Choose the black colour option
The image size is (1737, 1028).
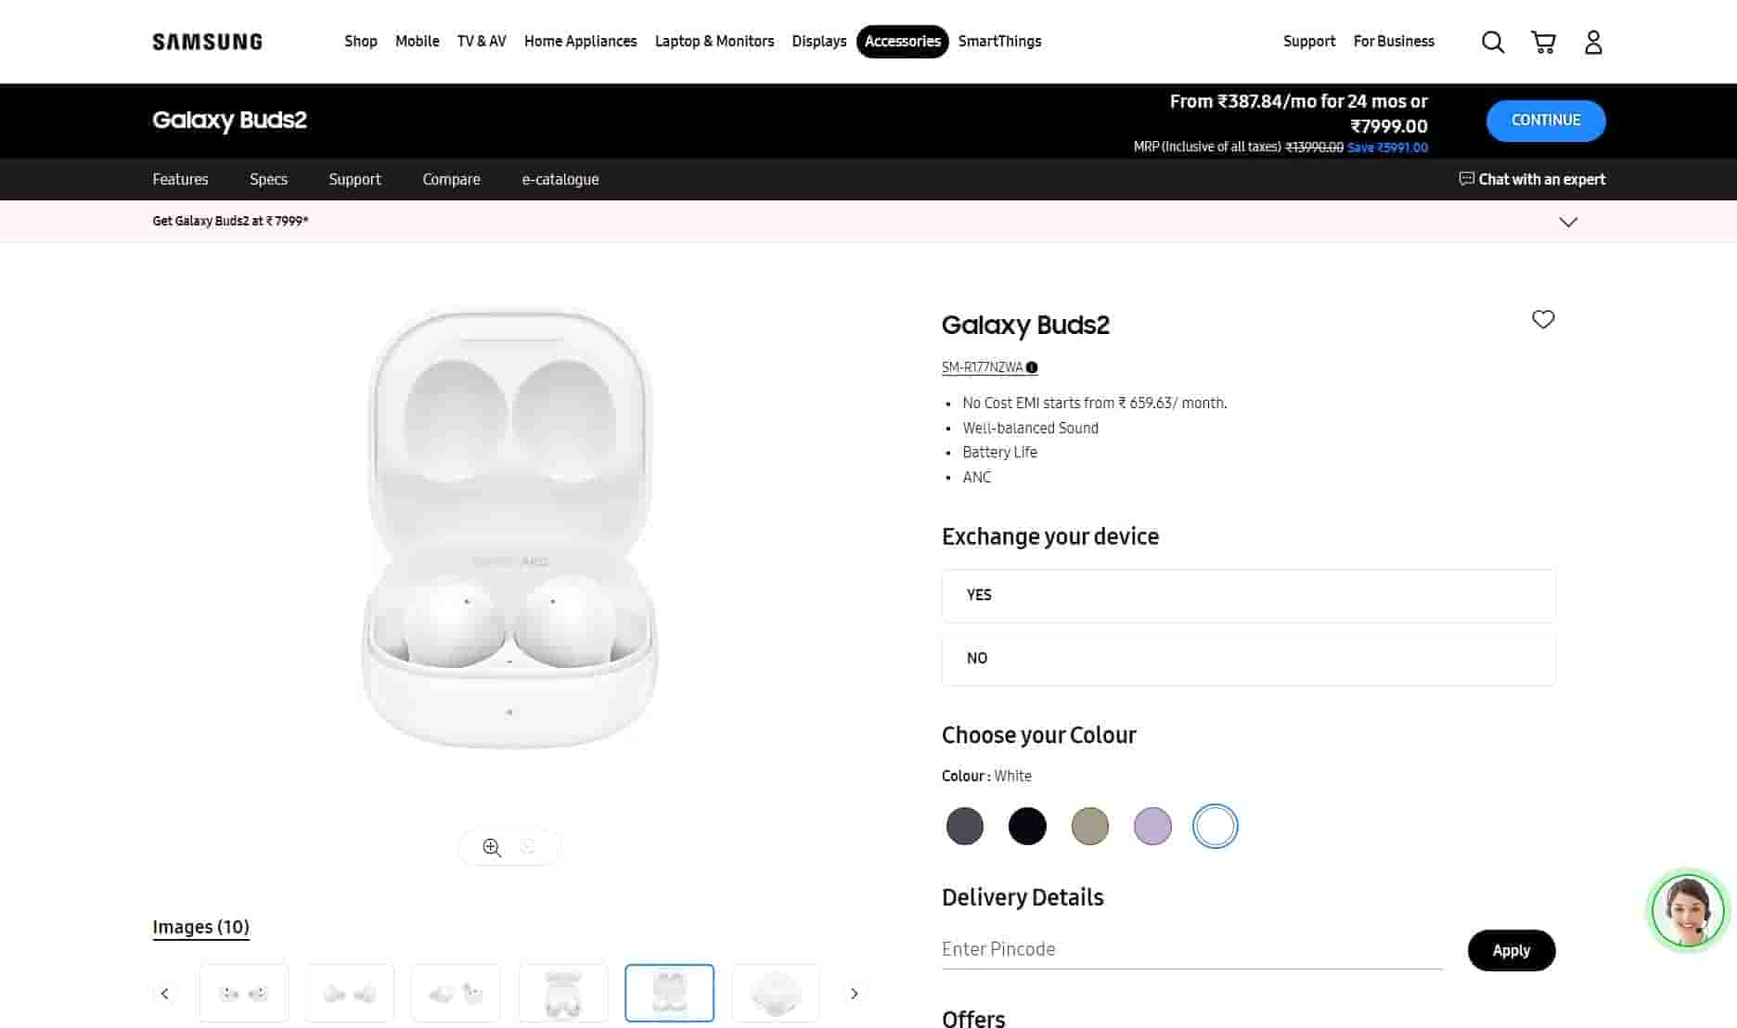[1027, 826]
